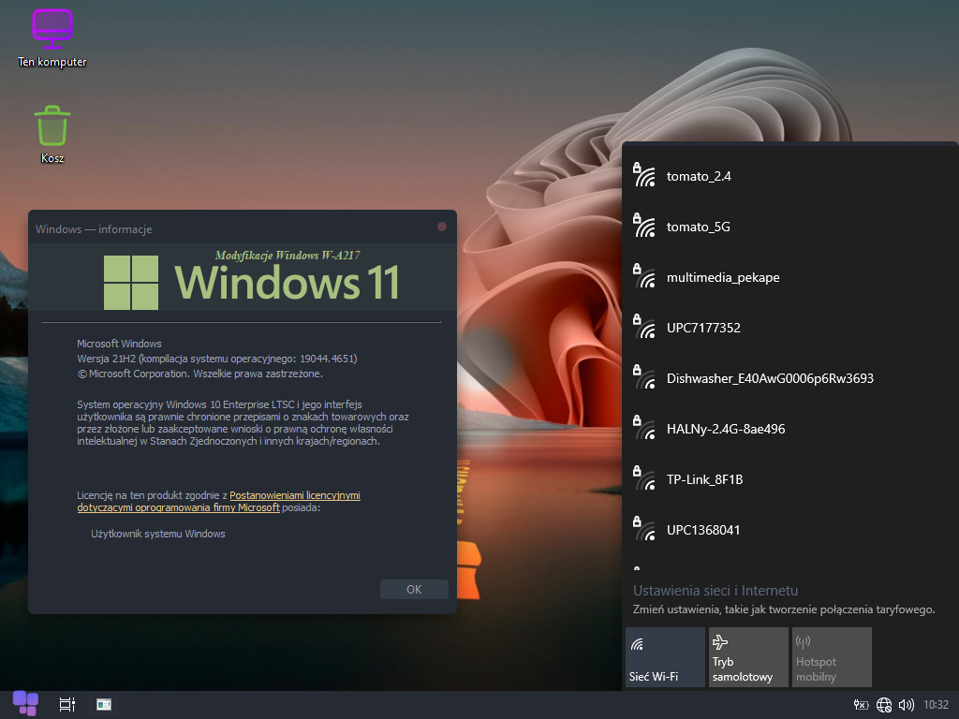Screen dimensions: 959x719
Task: Open the volume speaker tray icon
Action: point(906,705)
